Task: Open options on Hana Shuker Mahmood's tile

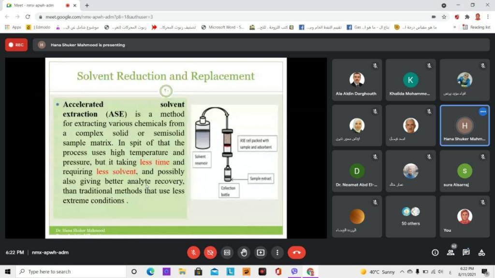Action: point(482,111)
